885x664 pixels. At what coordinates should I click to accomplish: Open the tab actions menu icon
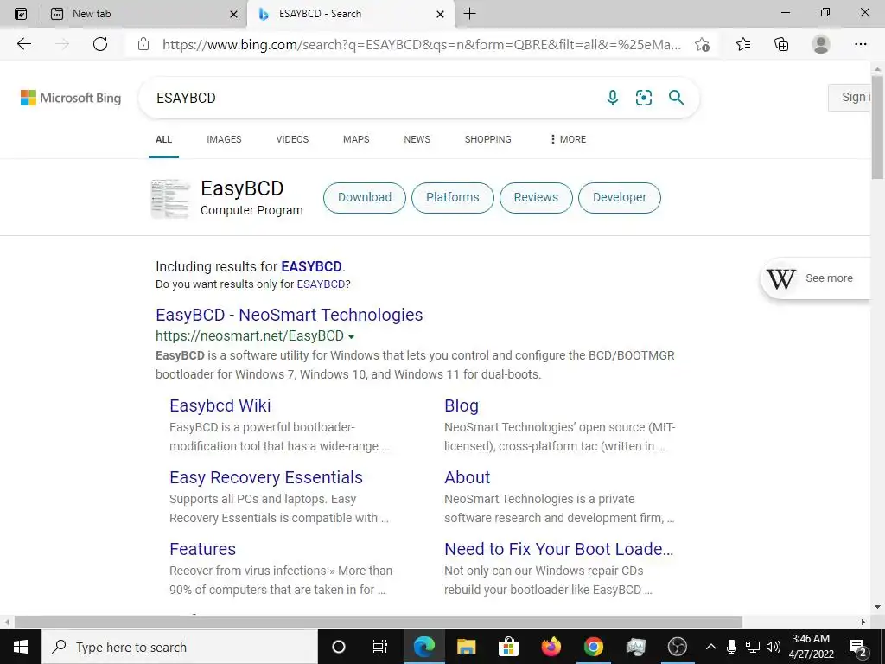point(21,14)
